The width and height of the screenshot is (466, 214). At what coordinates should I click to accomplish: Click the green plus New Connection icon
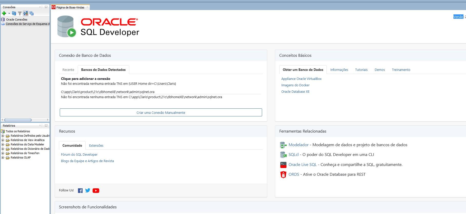coord(4,13)
